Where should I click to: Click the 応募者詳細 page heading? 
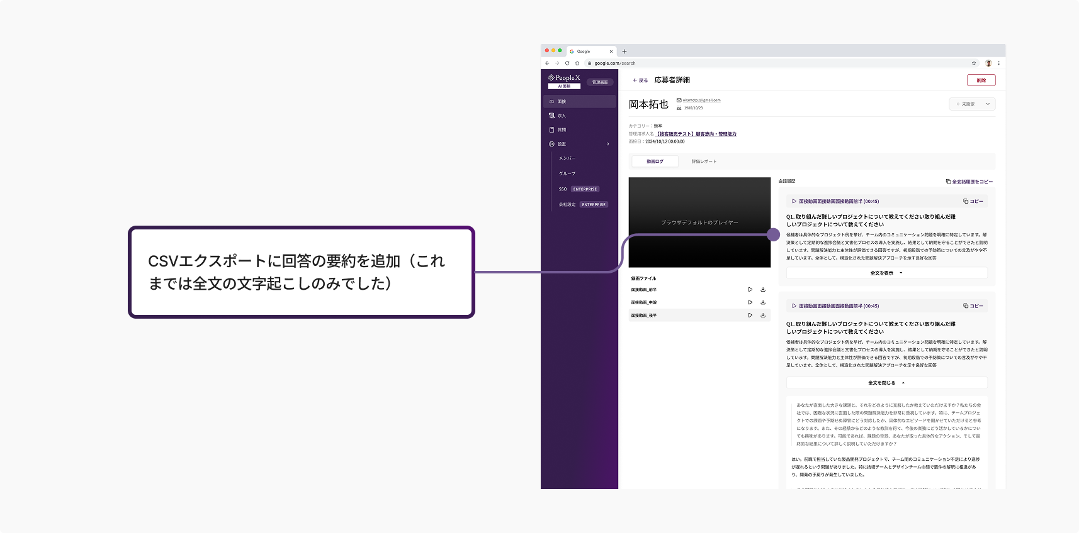(672, 80)
